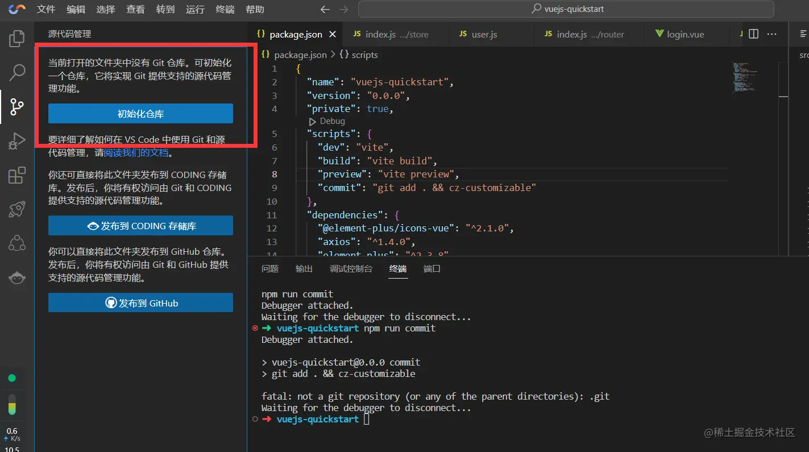The image size is (809, 452).
Task: Open the 输出 panel tab
Action: pyautogui.click(x=304, y=268)
